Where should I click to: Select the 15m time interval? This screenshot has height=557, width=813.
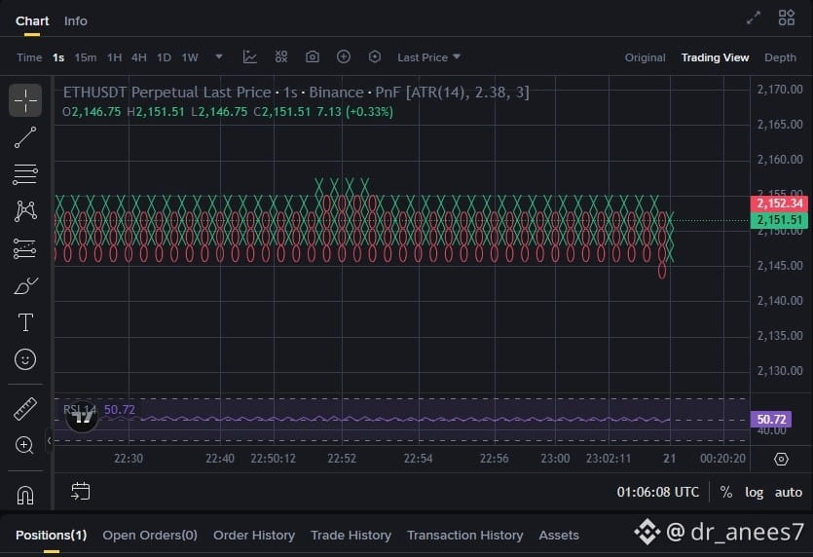coord(86,57)
